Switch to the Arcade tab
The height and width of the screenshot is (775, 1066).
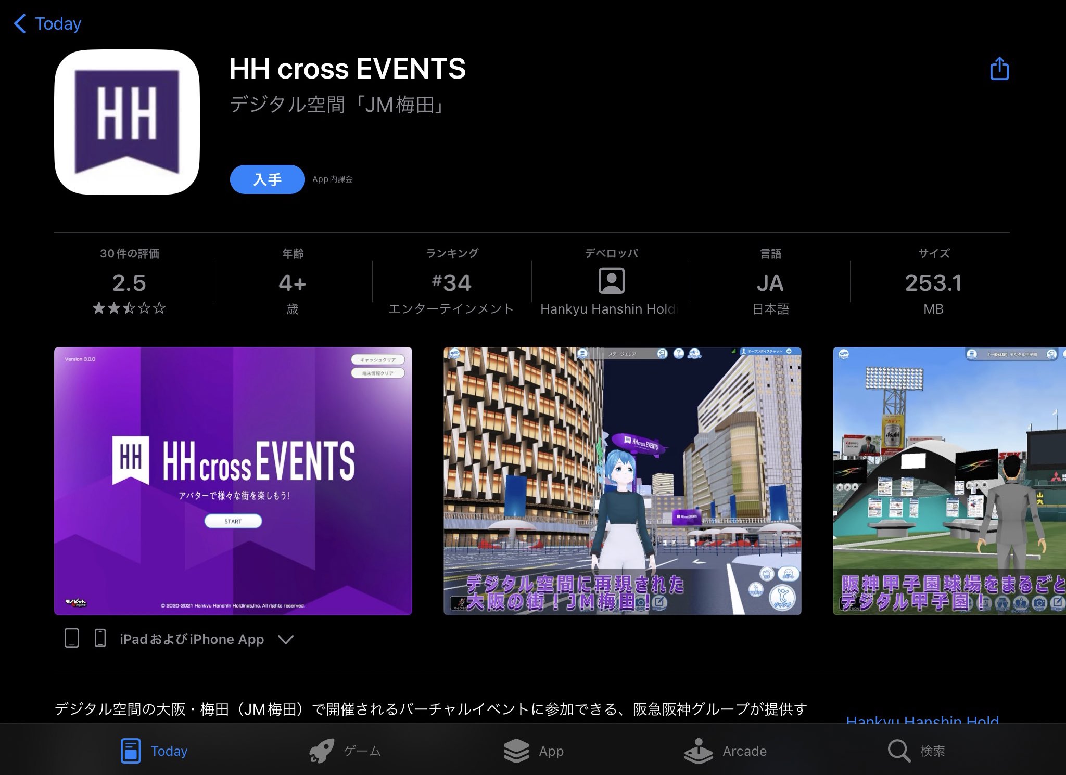(744, 751)
